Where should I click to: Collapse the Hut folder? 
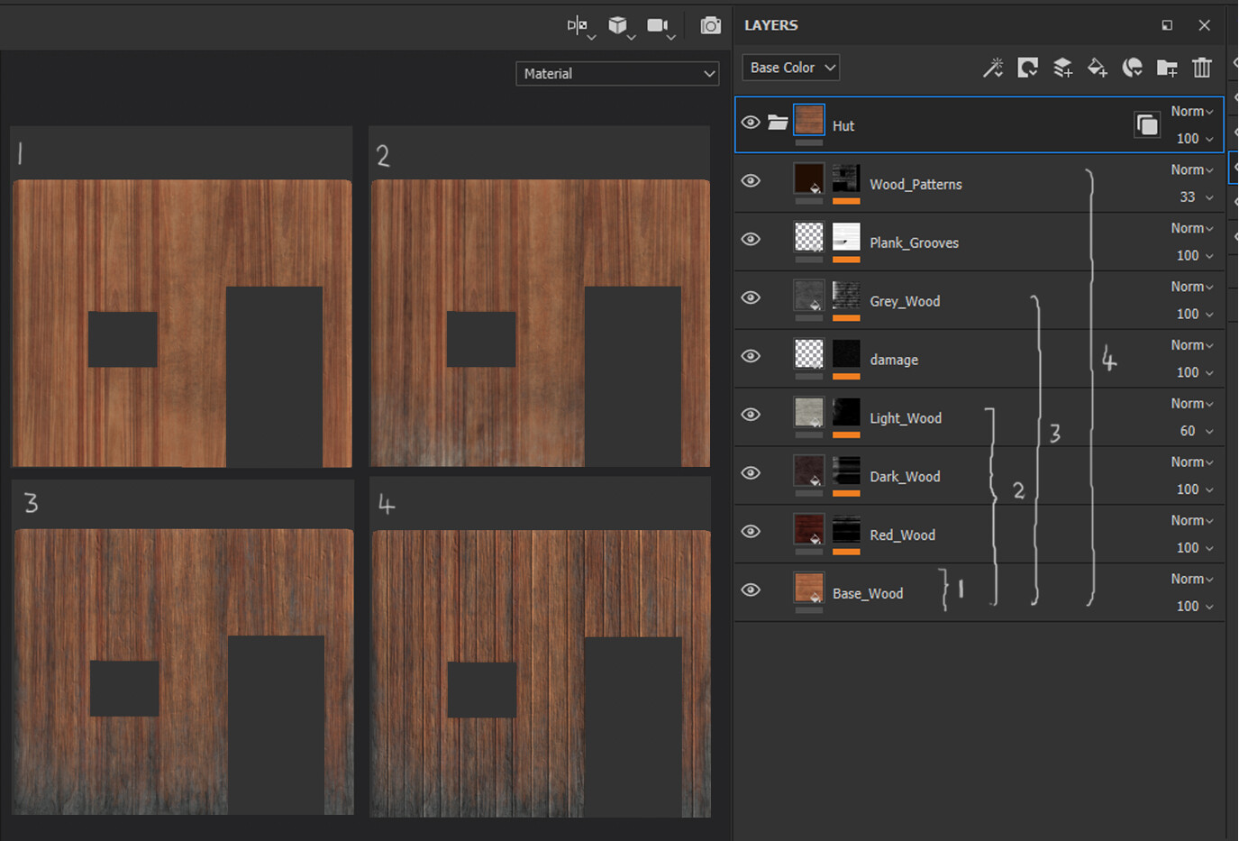pos(778,123)
